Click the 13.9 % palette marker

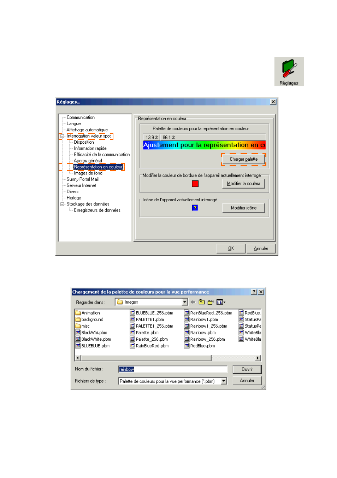click(152, 137)
